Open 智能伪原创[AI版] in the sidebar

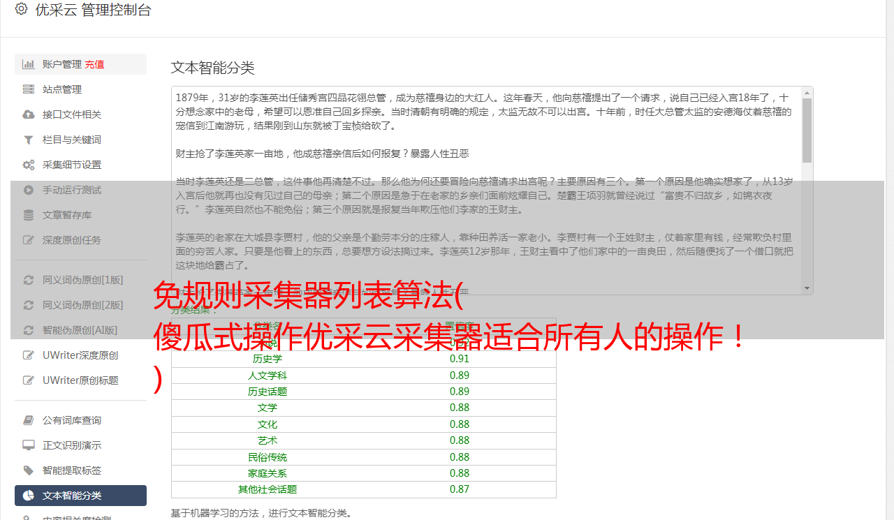click(x=80, y=330)
